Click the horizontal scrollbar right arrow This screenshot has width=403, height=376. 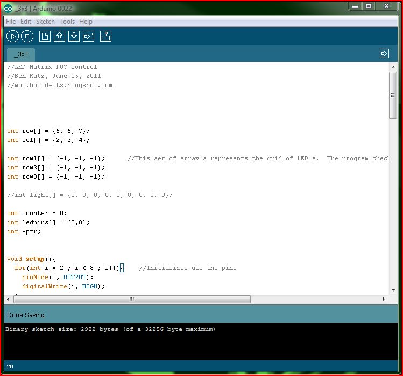[384, 299]
